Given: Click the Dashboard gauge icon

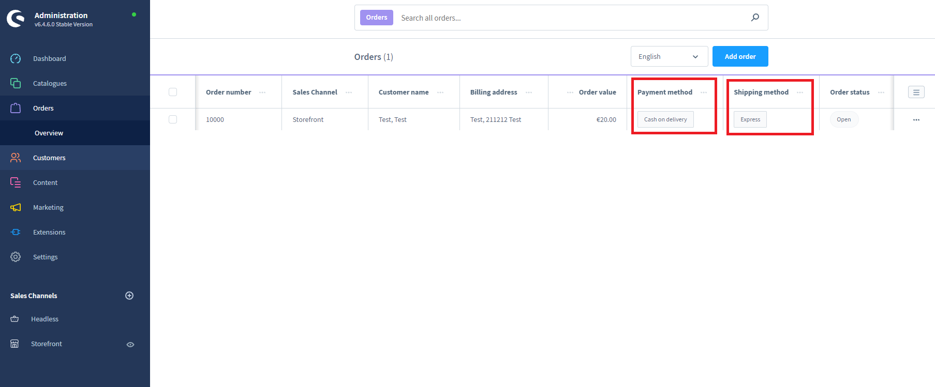Looking at the screenshot, I should pos(16,58).
